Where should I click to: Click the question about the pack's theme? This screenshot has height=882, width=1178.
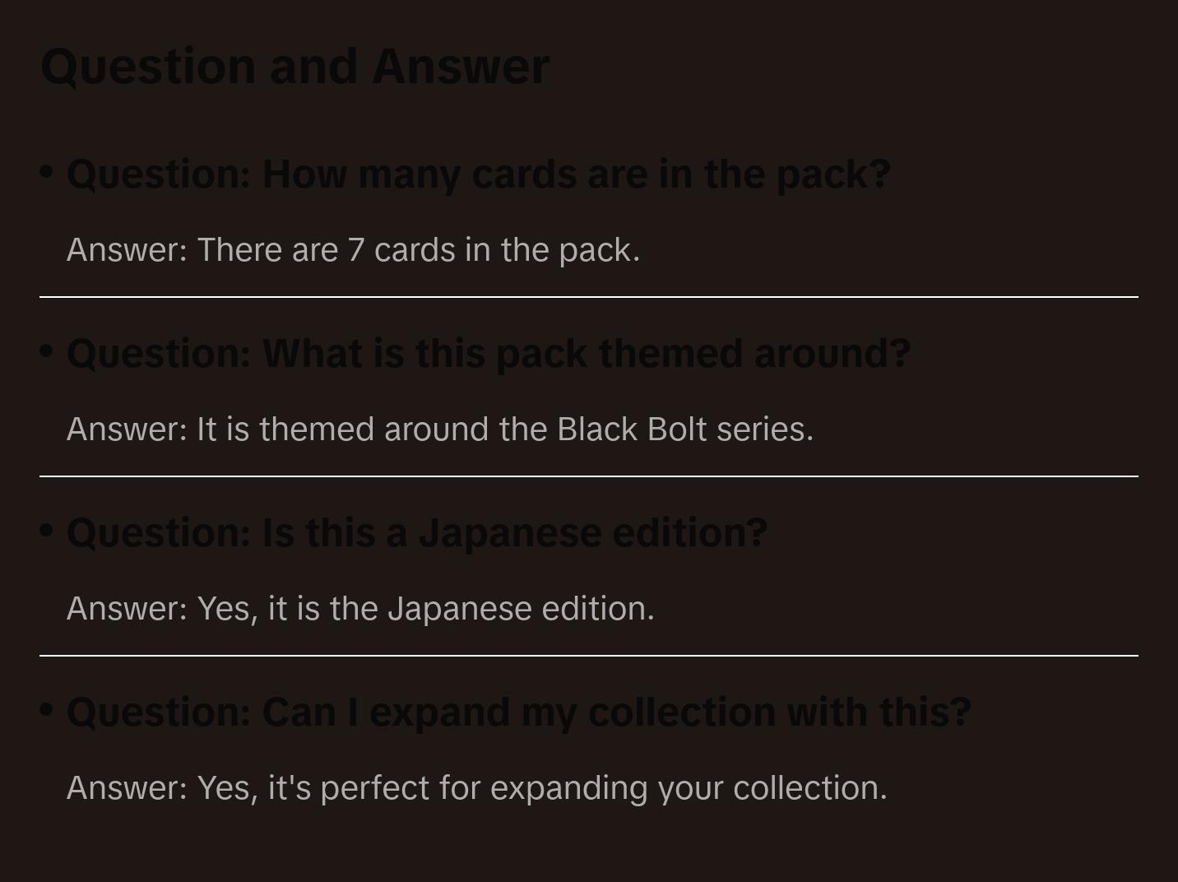tap(488, 353)
